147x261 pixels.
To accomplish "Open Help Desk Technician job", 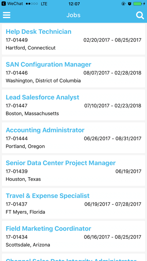I will click(x=73, y=39).
